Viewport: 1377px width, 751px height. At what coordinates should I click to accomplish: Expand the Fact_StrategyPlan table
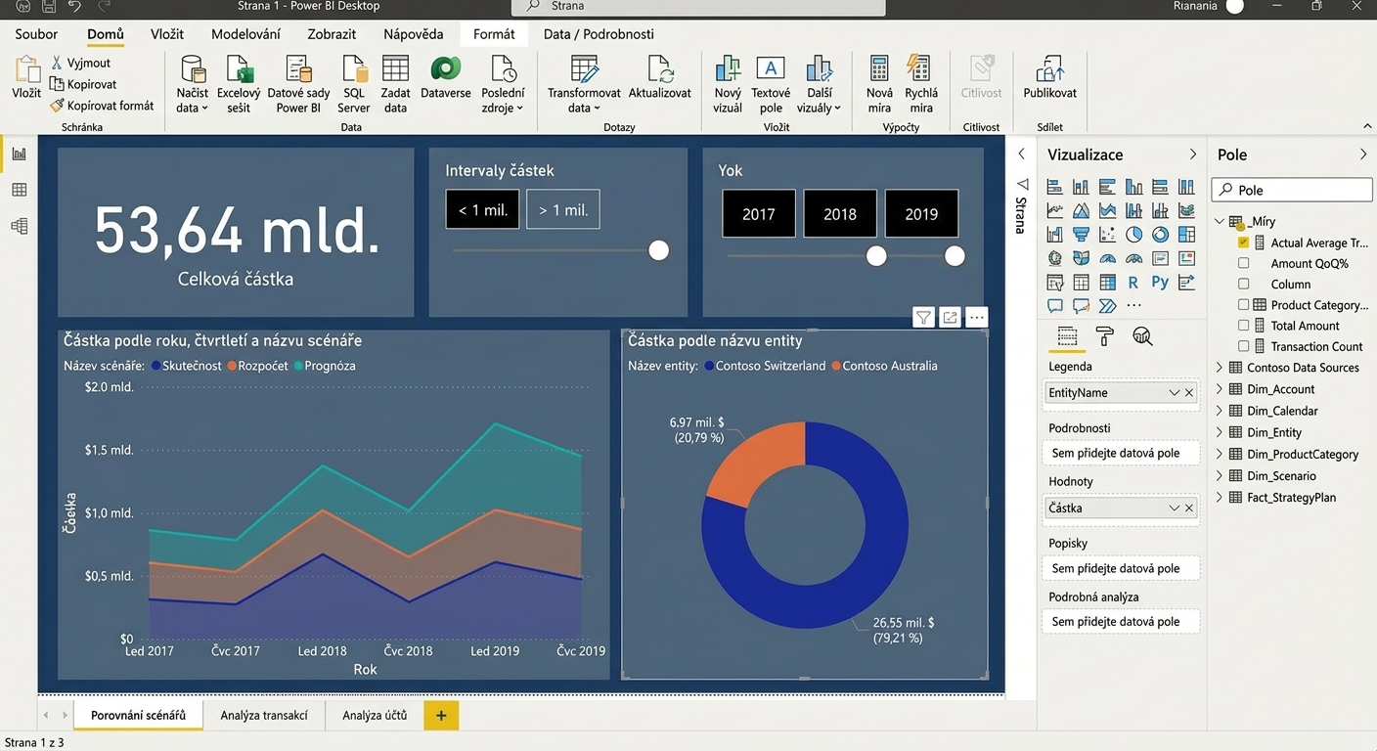tap(1220, 497)
